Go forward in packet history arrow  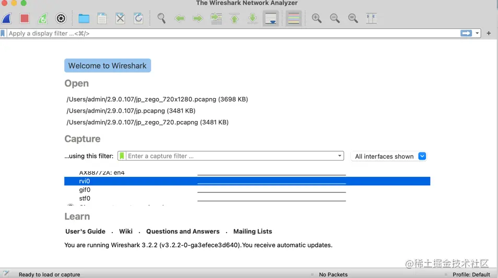click(x=198, y=18)
